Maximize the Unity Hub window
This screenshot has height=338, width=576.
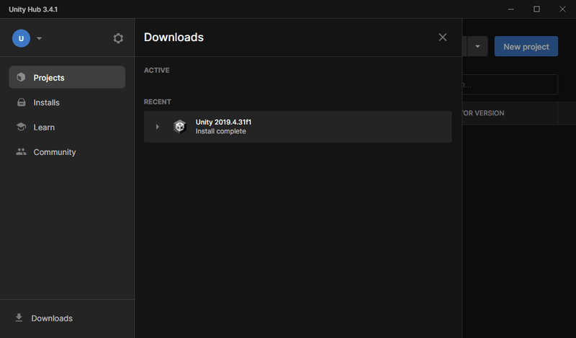536,9
